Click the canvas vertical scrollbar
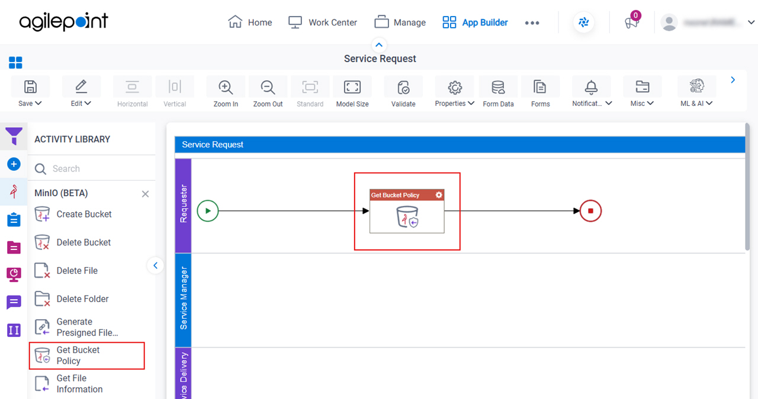This screenshot has width=758, height=399. click(748, 186)
